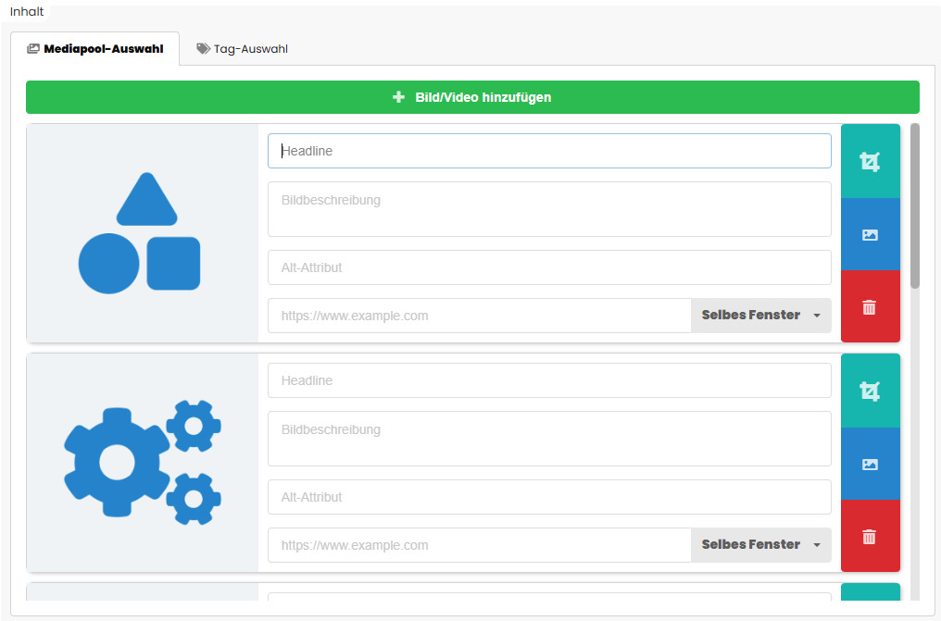Open the second entry's Selbes Fenster dropdown
The height and width of the screenshot is (621, 941).
(x=760, y=545)
